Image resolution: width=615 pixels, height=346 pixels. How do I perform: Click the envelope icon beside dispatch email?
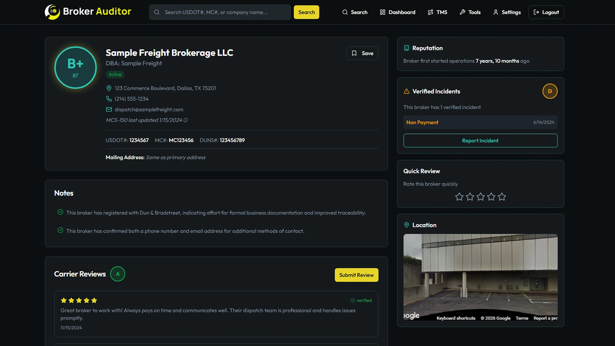pyautogui.click(x=109, y=110)
